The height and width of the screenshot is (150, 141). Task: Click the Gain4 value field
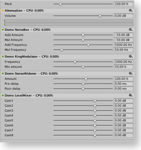pyautogui.click(x=123, y=115)
